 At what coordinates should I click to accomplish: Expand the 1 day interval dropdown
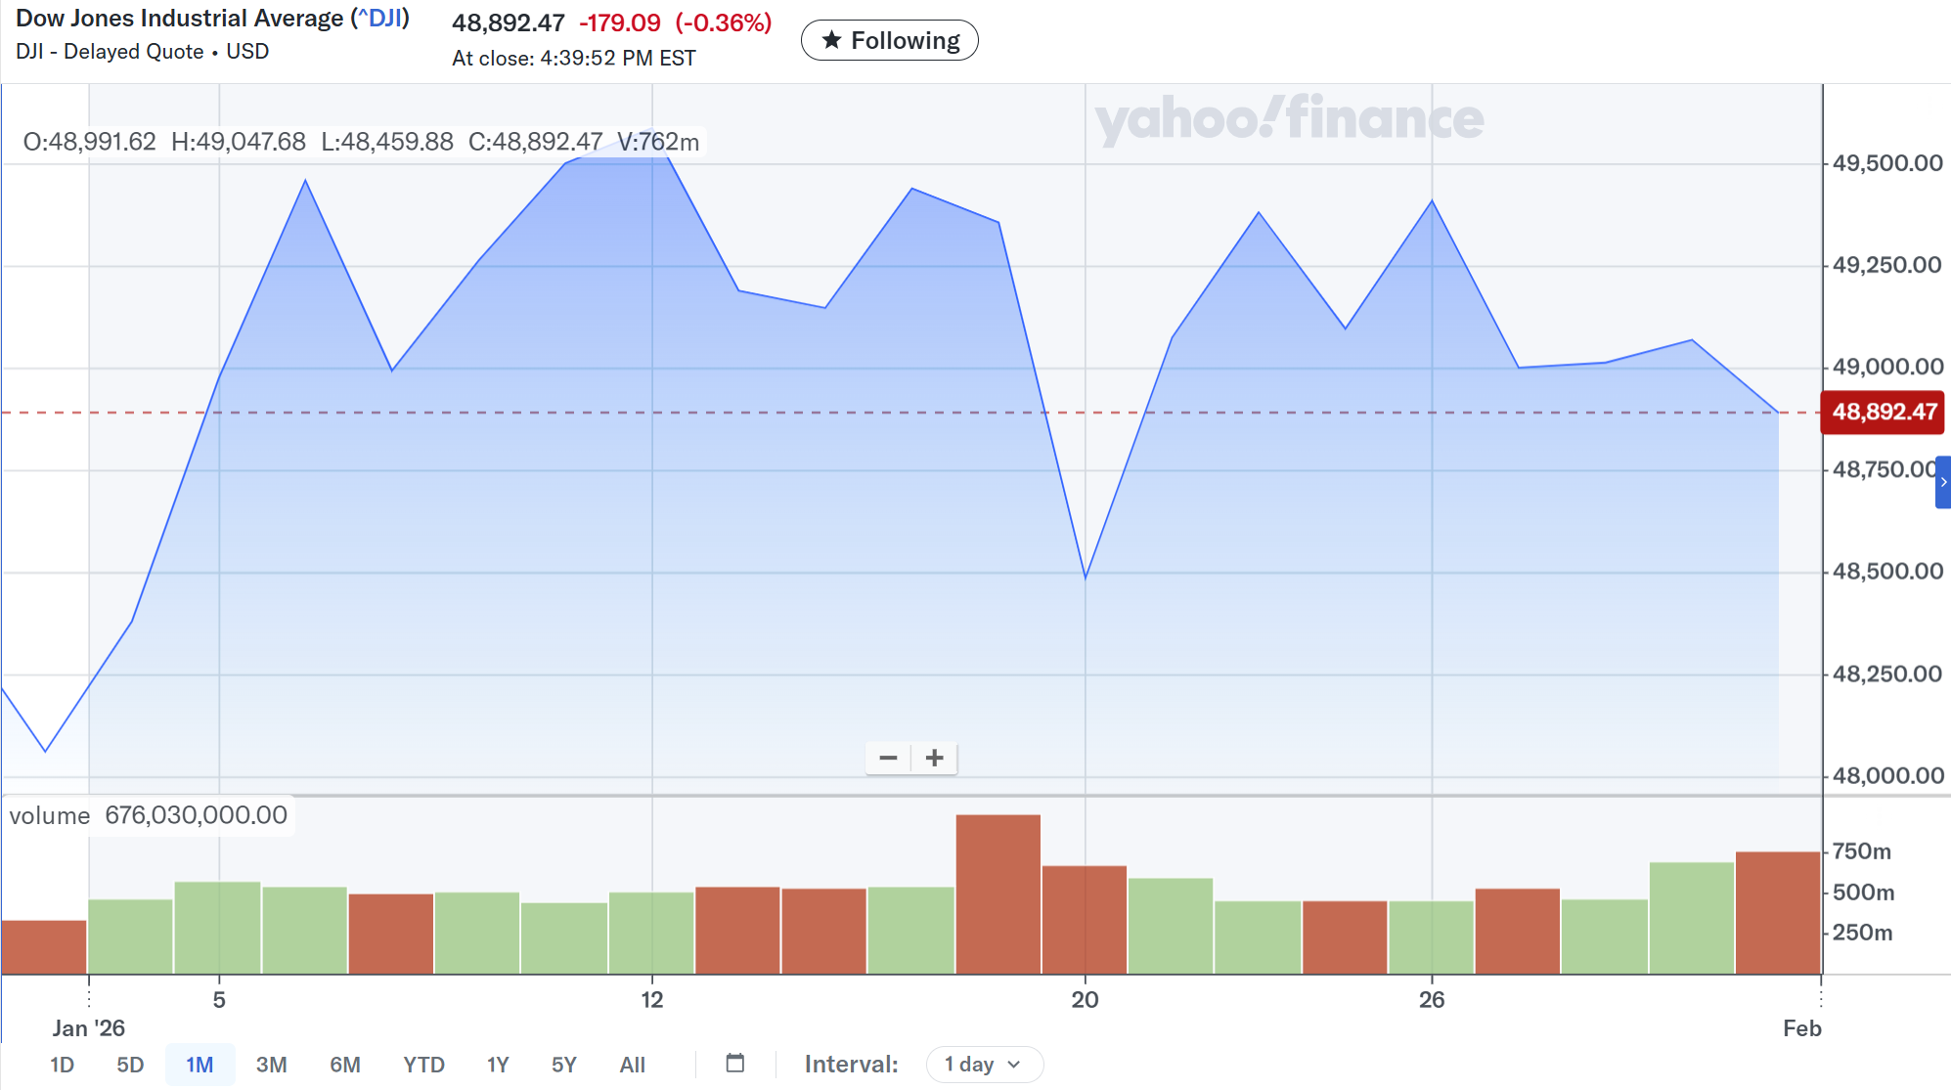coord(984,1064)
